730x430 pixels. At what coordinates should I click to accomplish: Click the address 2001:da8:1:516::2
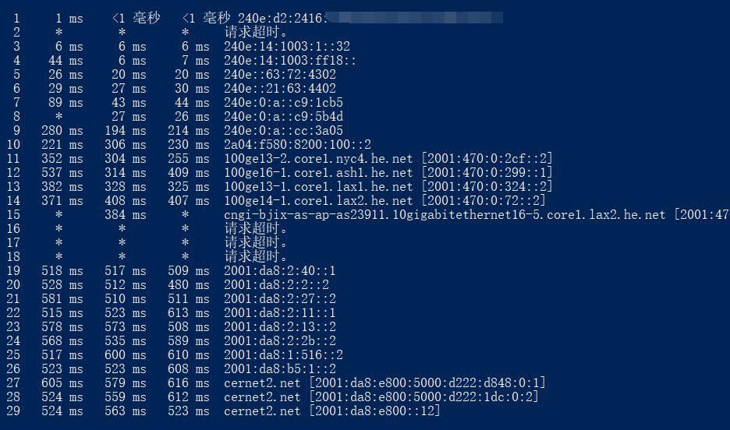pyautogui.click(x=283, y=354)
